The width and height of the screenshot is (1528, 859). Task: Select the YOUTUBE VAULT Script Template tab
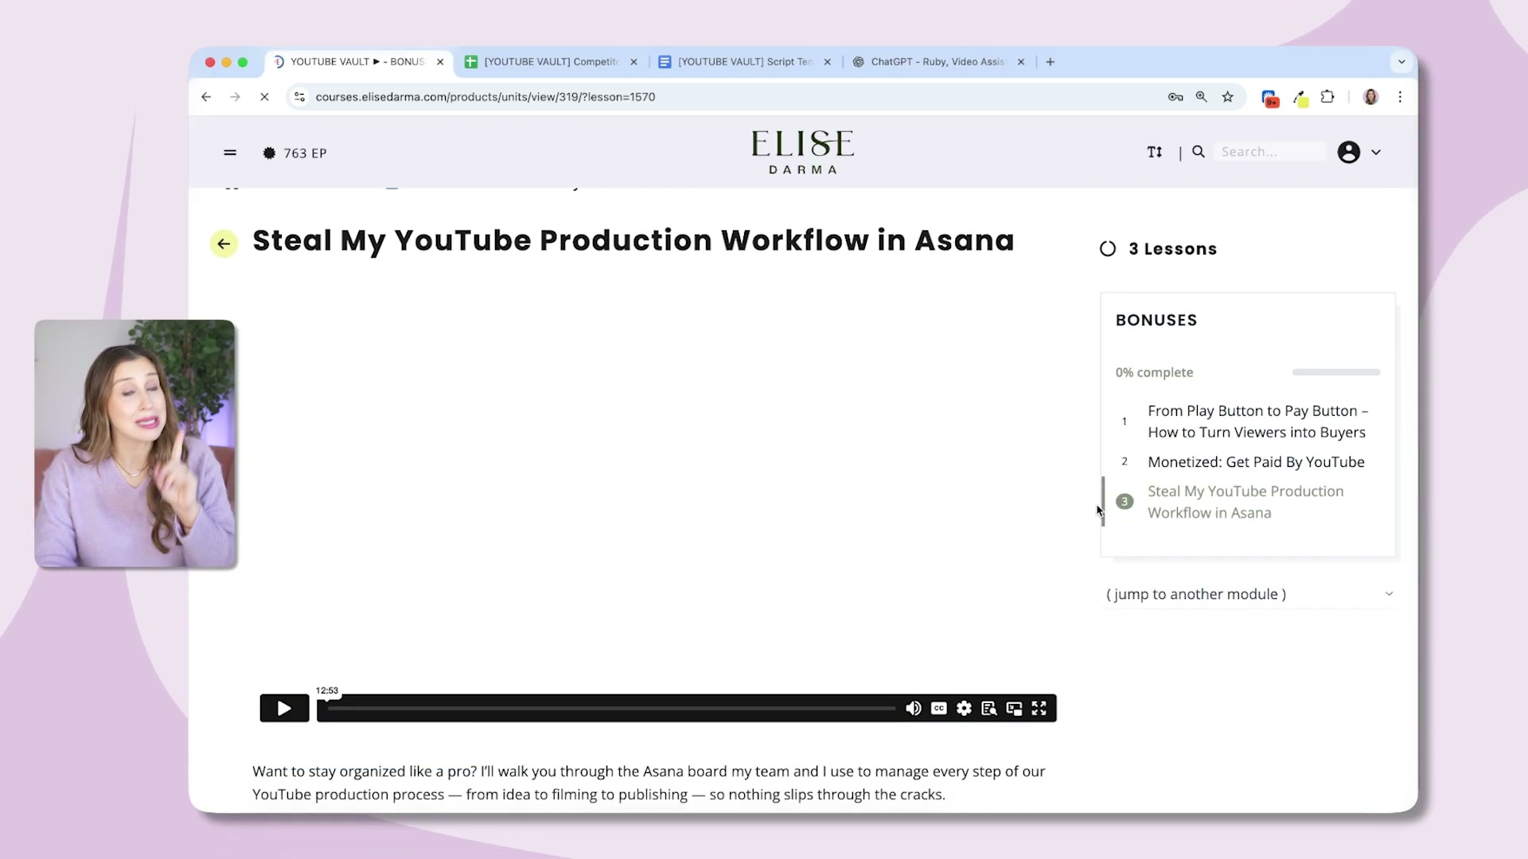[740, 61]
